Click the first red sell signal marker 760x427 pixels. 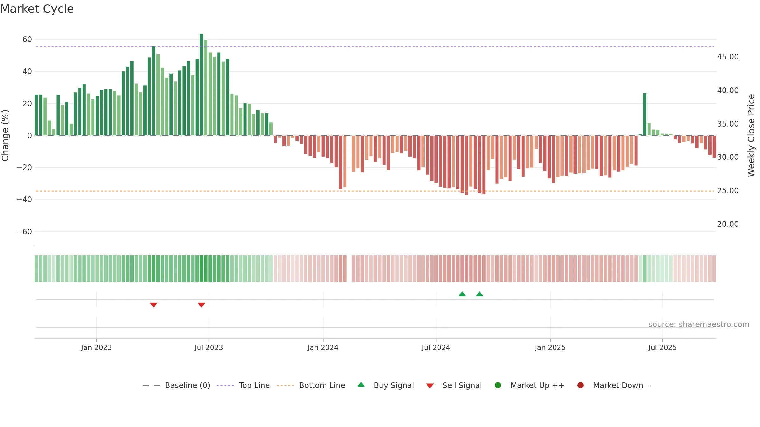(x=154, y=305)
